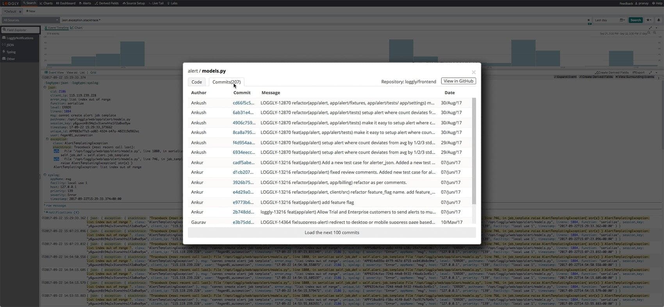Click the alert bell icon
This screenshot has height=307, width=664.
[x=659, y=20]
